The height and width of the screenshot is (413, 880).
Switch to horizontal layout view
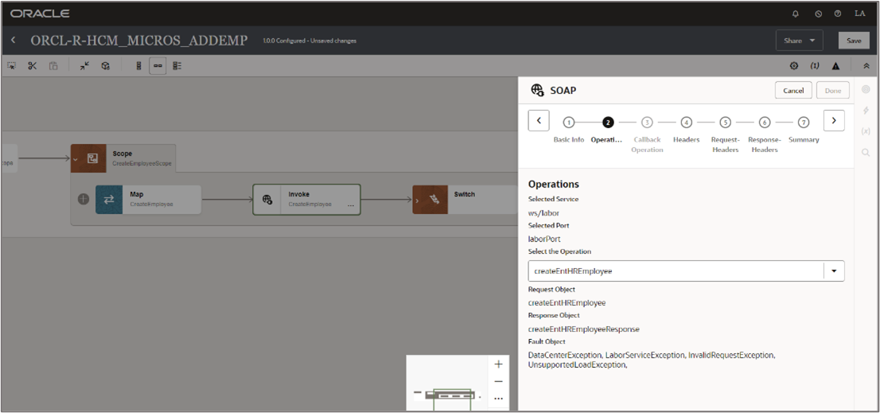coord(158,66)
